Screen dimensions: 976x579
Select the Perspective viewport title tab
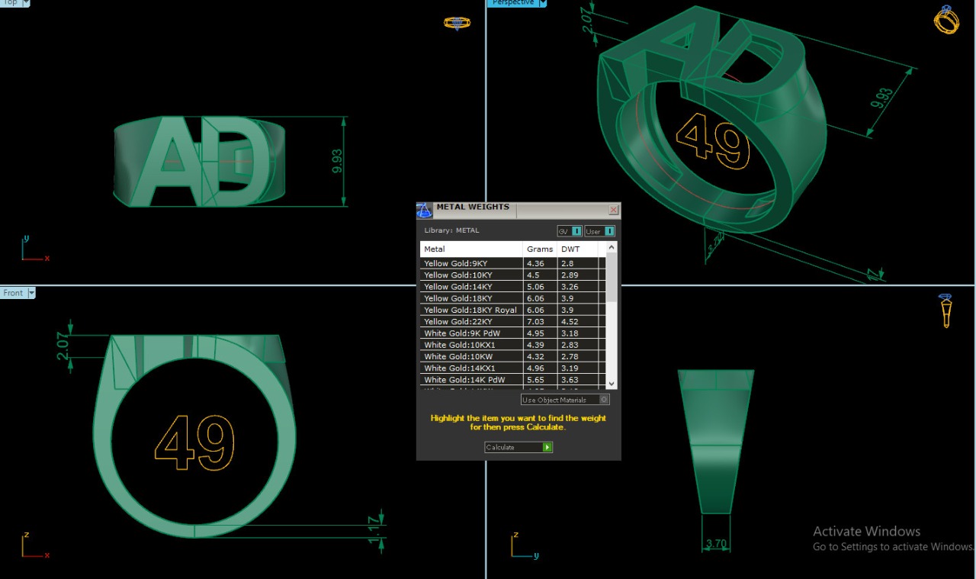512,3
